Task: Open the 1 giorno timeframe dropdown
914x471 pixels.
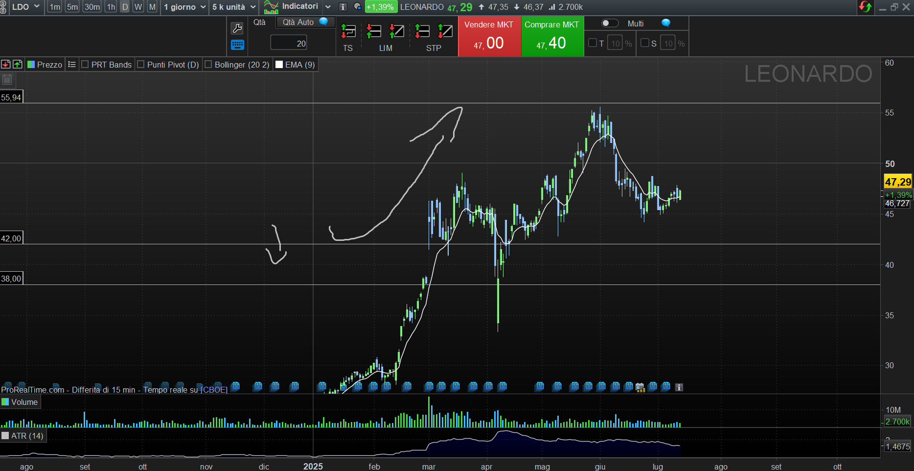Action: point(185,7)
